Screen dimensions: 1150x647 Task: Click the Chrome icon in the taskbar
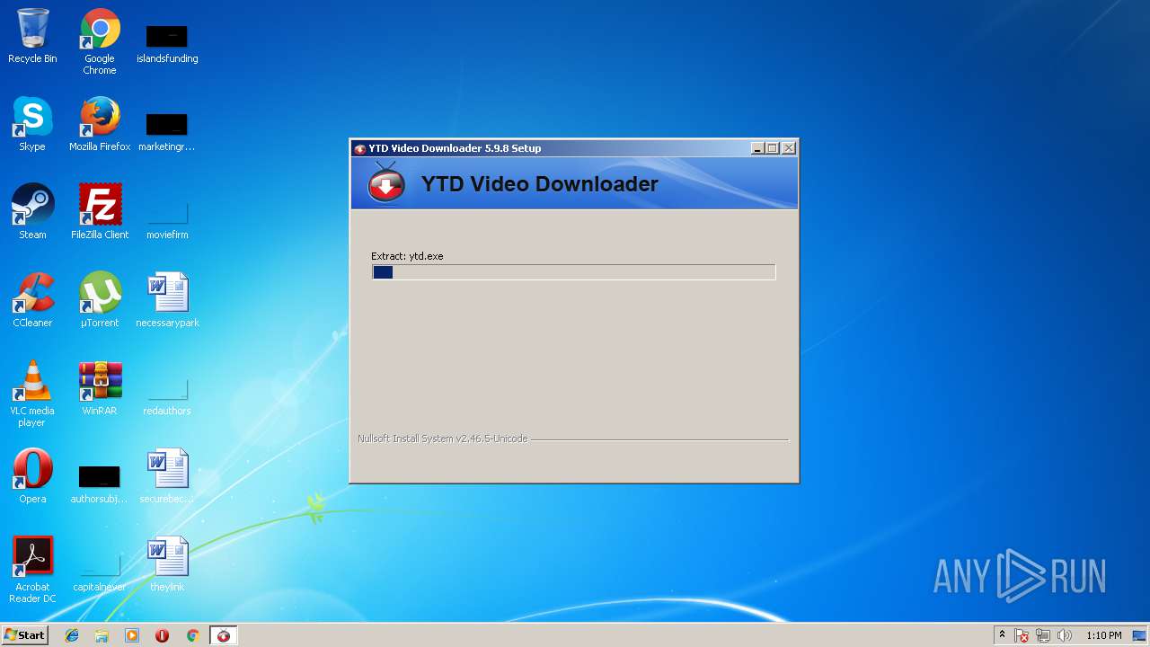click(192, 635)
